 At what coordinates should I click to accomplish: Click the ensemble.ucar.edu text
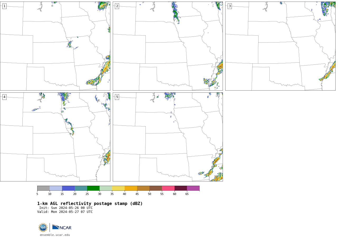(55, 235)
